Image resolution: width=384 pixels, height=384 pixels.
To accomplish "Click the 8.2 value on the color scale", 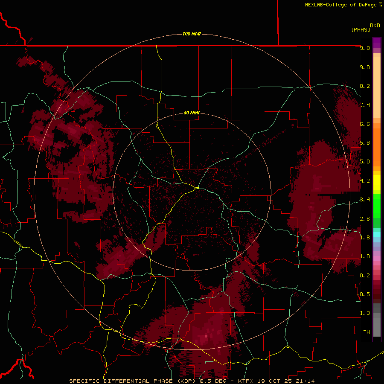I will point(365,86).
